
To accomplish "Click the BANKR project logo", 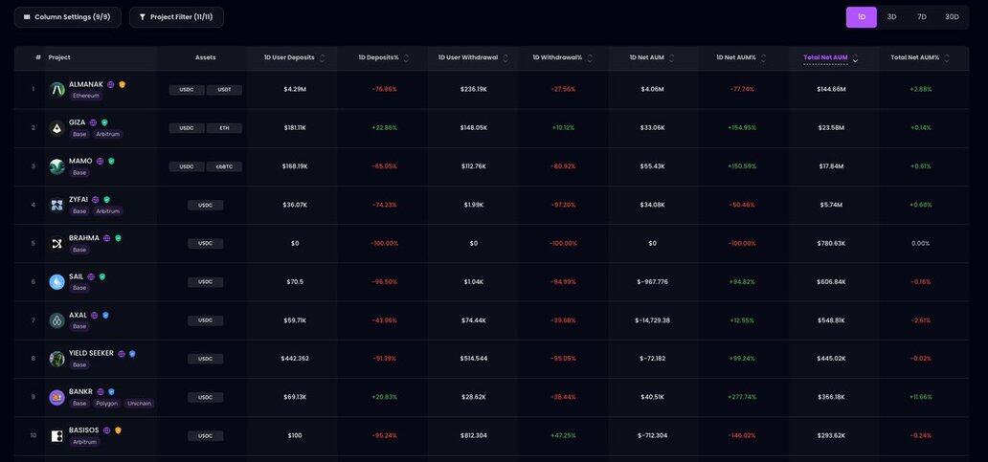I will point(57,397).
